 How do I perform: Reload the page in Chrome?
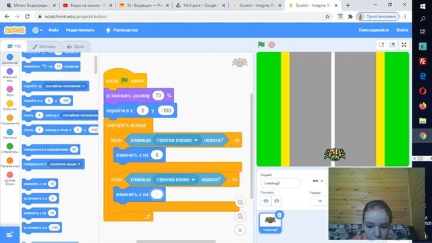coord(27,16)
